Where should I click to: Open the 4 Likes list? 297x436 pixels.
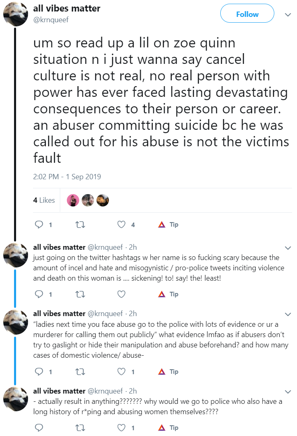(44, 200)
